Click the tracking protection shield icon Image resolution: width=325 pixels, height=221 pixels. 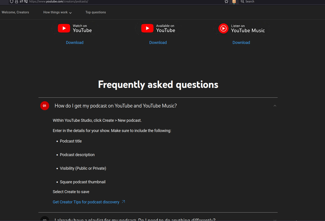coord(12,2)
